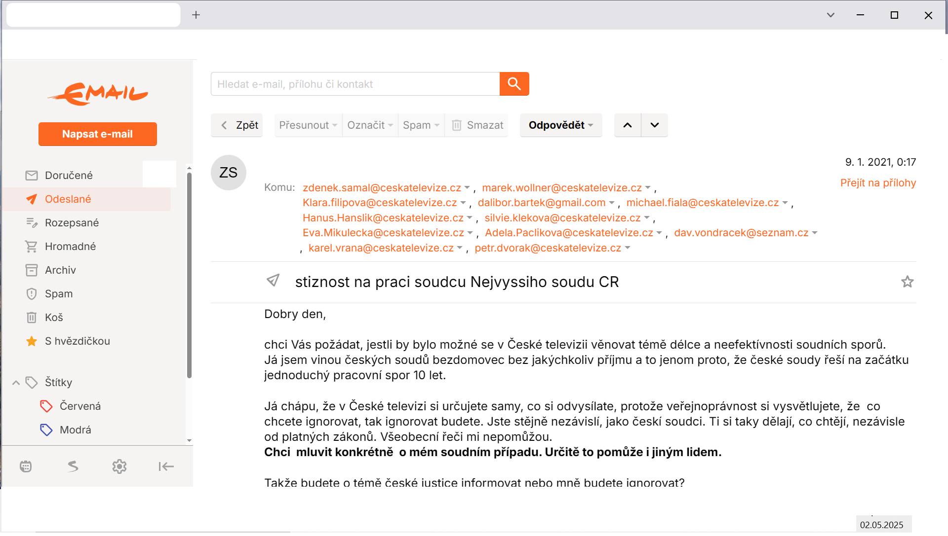Screen dimensions: 948x536
Task: Click recipient Klara.filipova@ceskatelevize.cz
Action: tap(380, 203)
